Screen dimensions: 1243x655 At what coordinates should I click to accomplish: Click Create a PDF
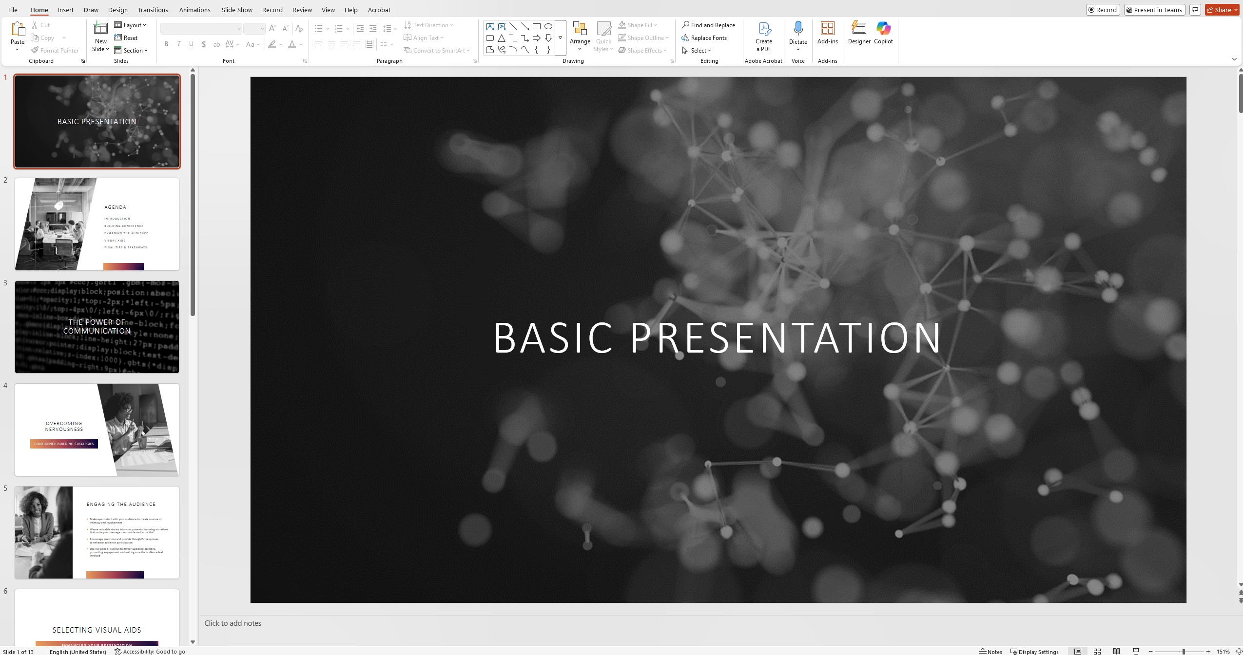pyautogui.click(x=762, y=36)
